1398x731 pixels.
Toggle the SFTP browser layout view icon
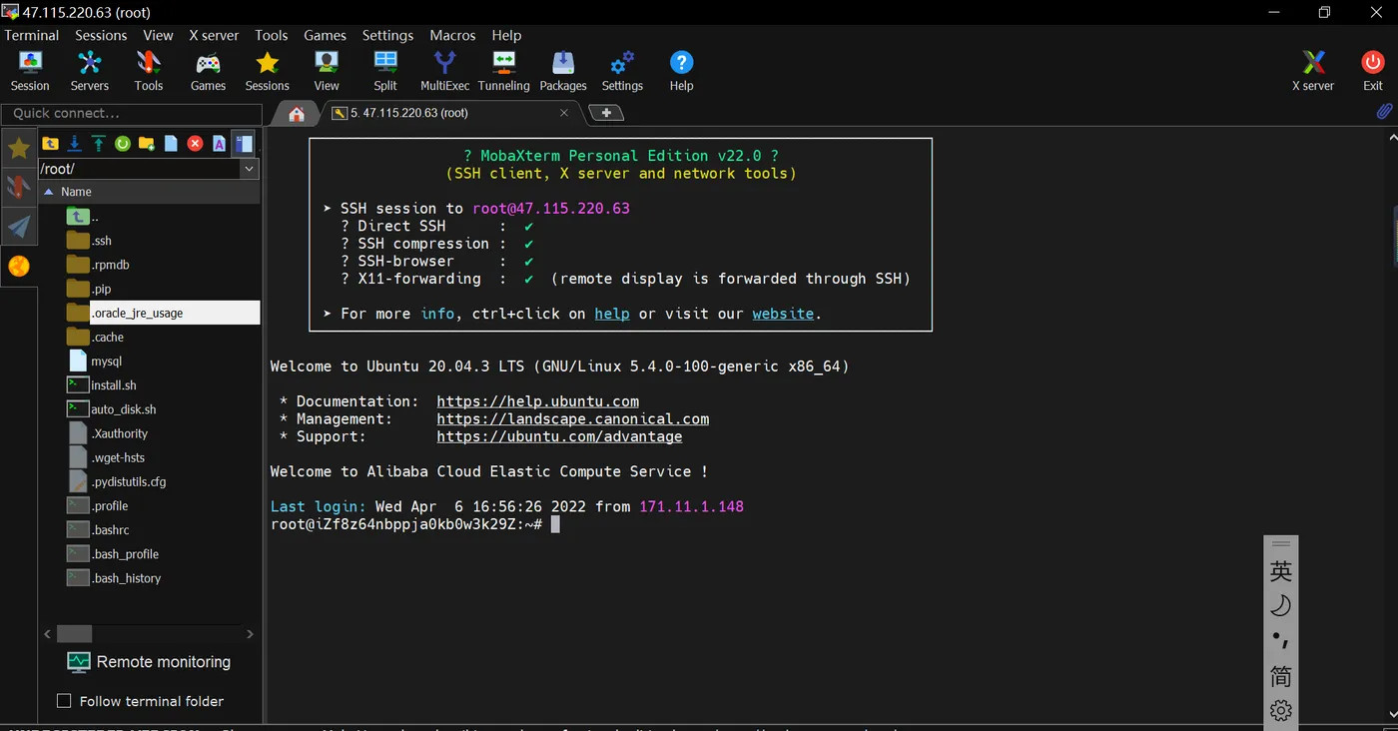245,144
